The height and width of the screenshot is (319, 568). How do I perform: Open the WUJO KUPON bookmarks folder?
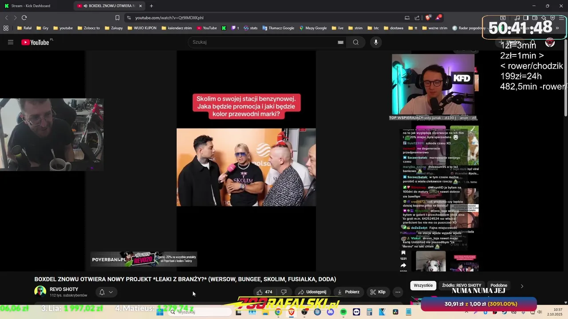[142, 28]
